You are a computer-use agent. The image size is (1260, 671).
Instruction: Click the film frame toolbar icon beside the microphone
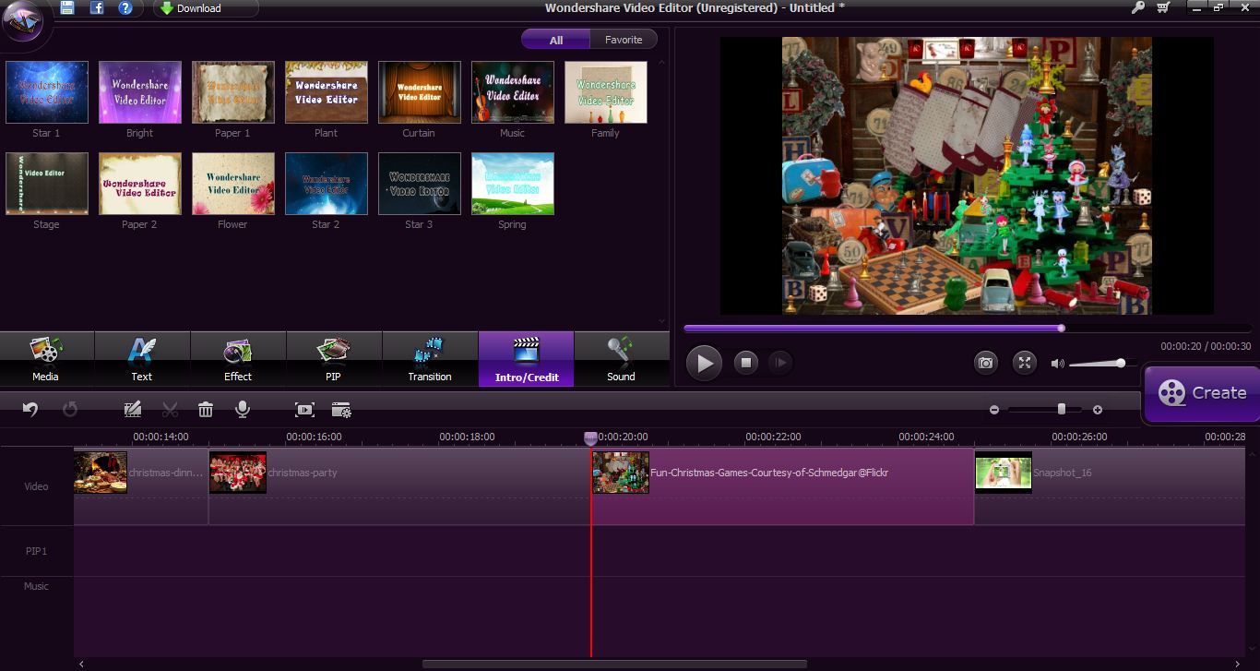tap(304, 409)
